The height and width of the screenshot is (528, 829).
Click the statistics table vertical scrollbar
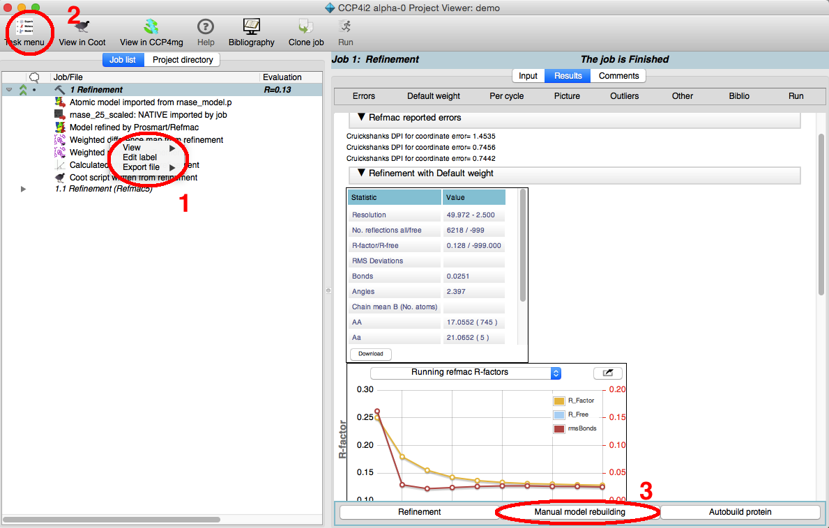(x=523, y=251)
